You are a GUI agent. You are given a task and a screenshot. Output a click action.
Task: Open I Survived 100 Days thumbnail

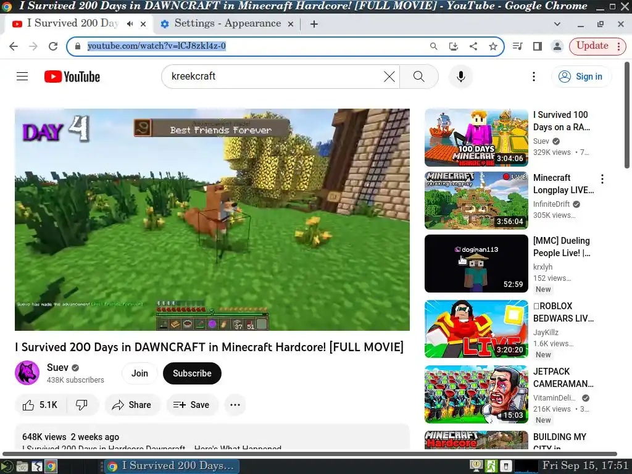[476, 138]
